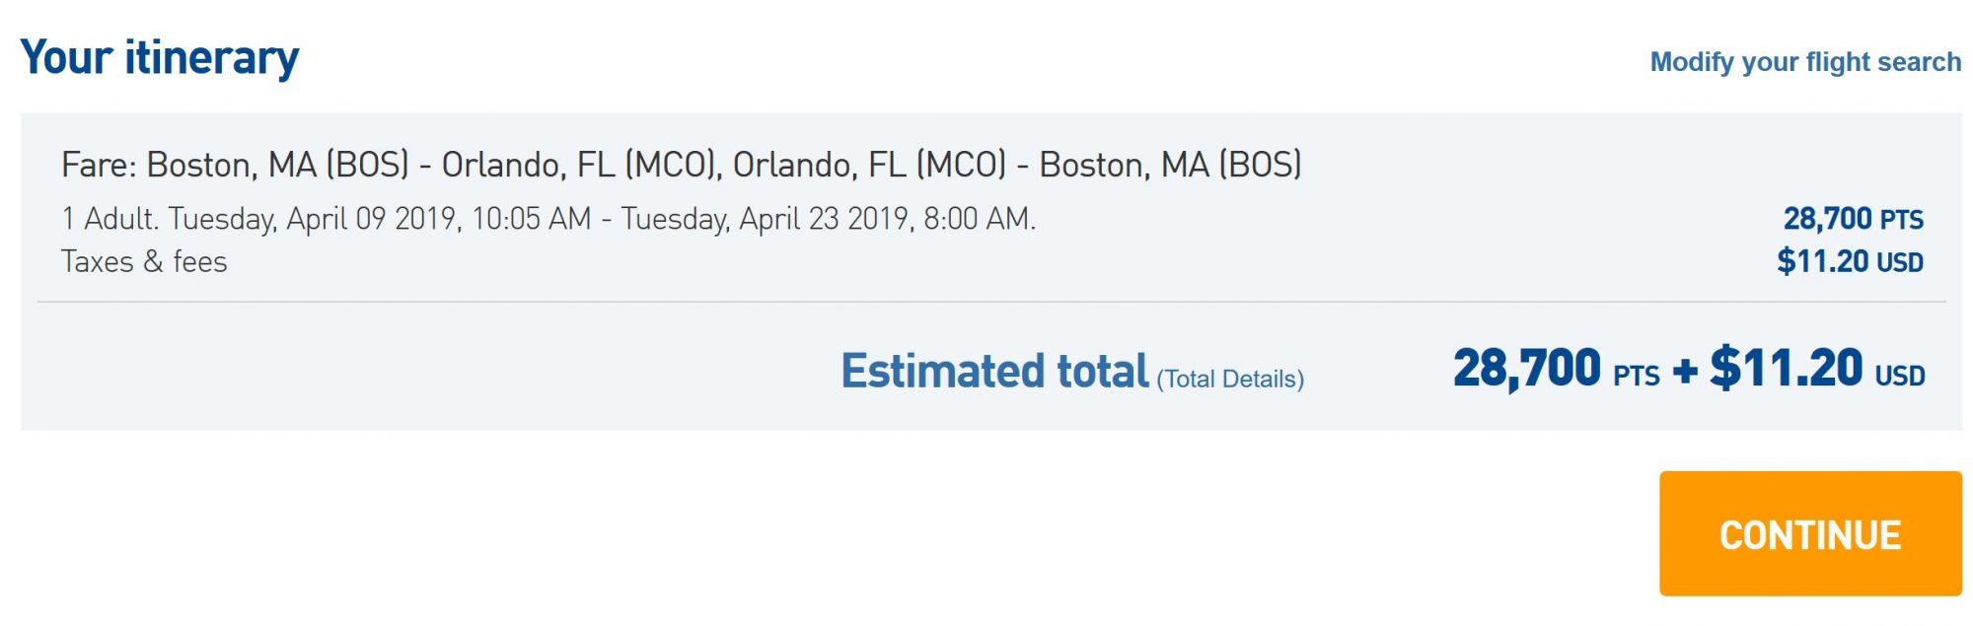Click the large 28,700 PTS estimated total
The width and height of the screenshot is (1973, 626).
1556,369
